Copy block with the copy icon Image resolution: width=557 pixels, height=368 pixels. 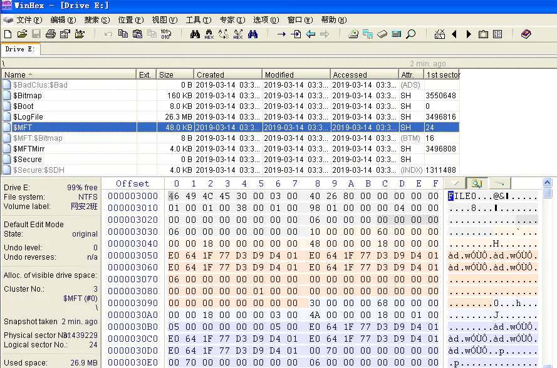point(123,34)
